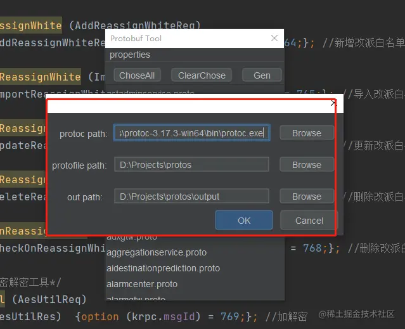
Task: Browse for the out path
Action: 307,197
